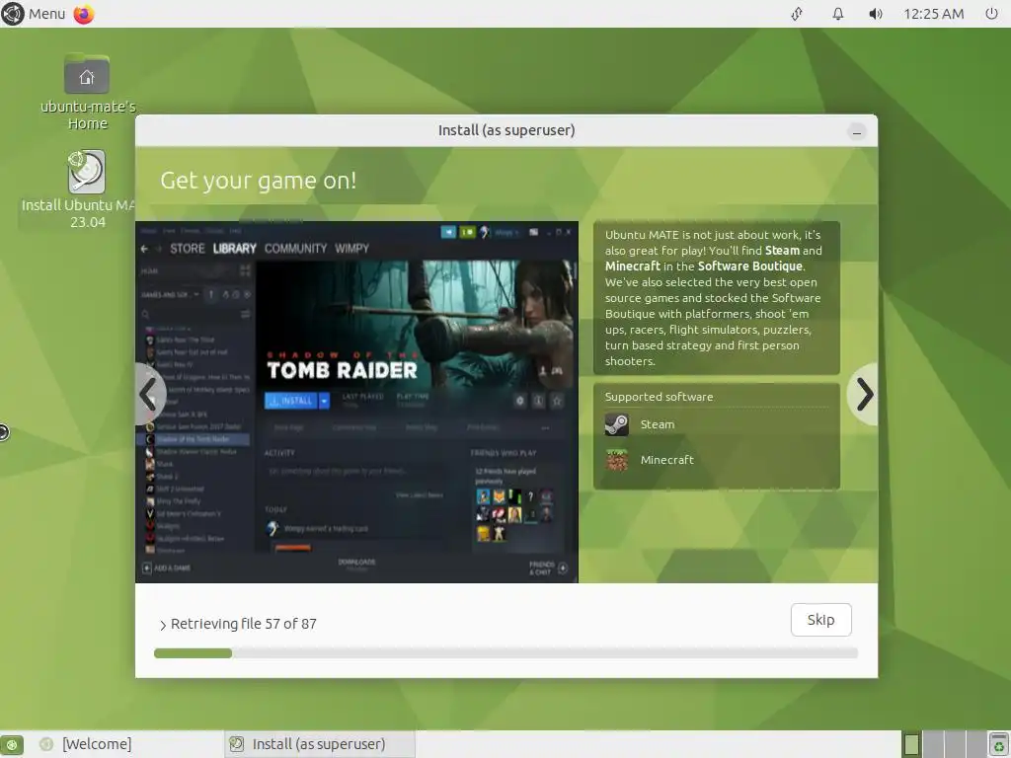The image size is (1011, 758).
Task: Click the Show Desktop button in bottom panel
Action: click(12, 744)
